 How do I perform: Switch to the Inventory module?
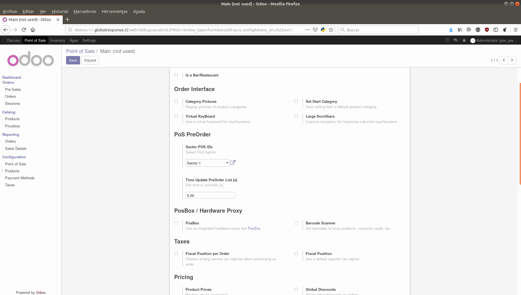point(57,40)
